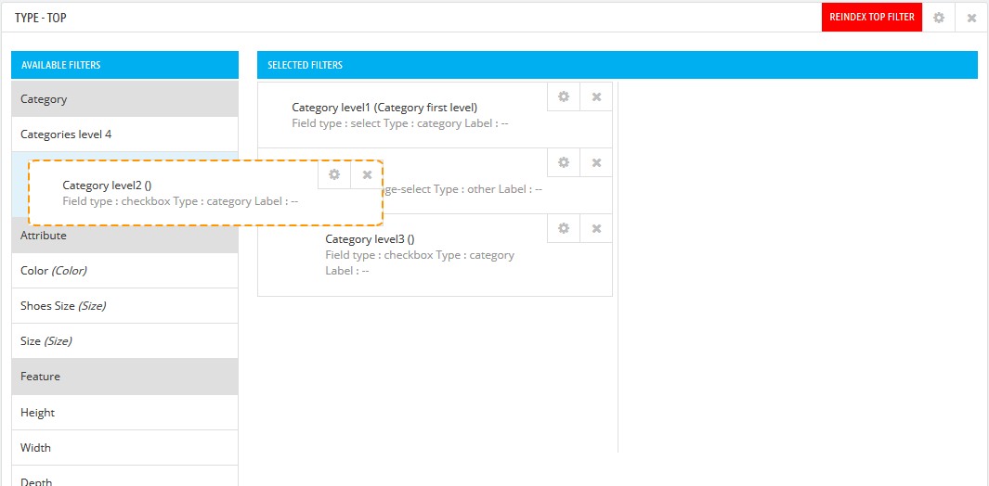Image resolution: width=989 pixels, height=486 pixels.
Task: Remove the Category level1 filter
Action: click(596, 96)
